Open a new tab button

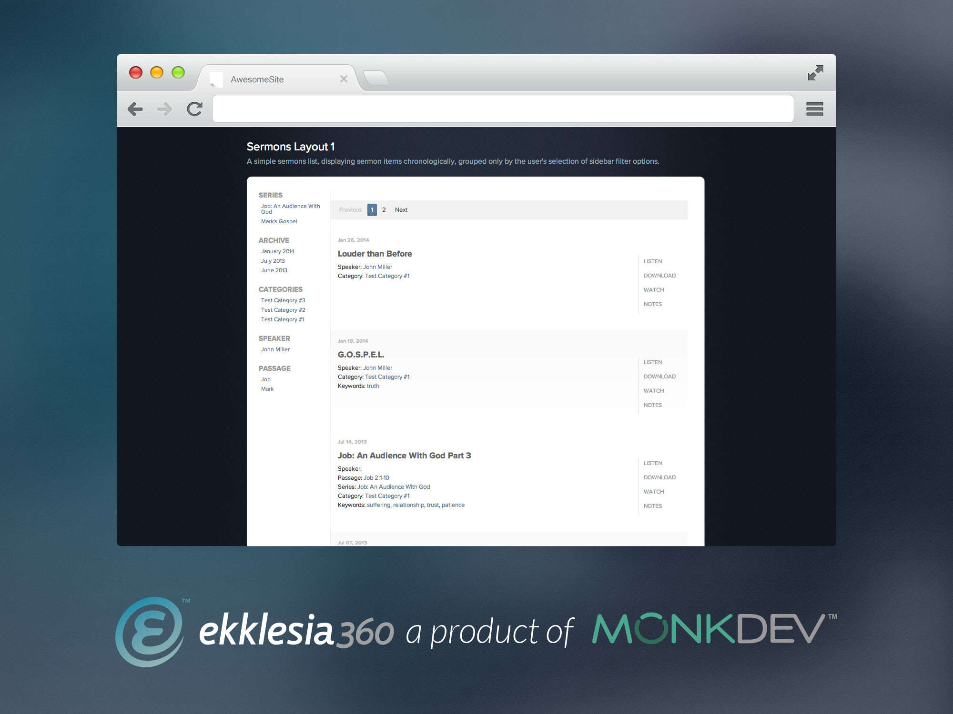click(x=376, y=78)
